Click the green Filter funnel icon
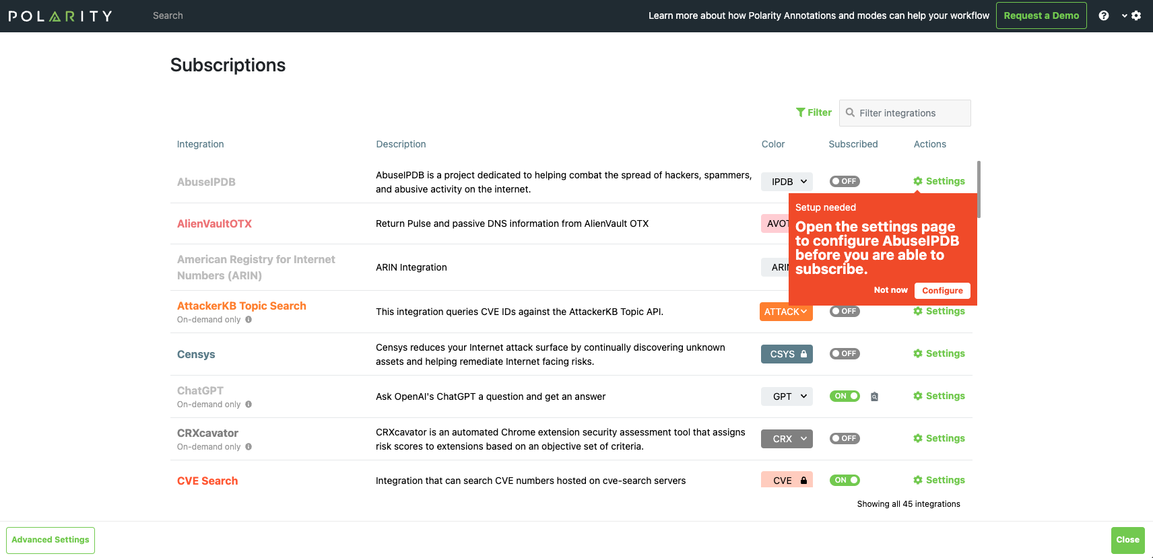Image resolution: width=1153 pixels, height=558 pixels. (x=801, y=112)
